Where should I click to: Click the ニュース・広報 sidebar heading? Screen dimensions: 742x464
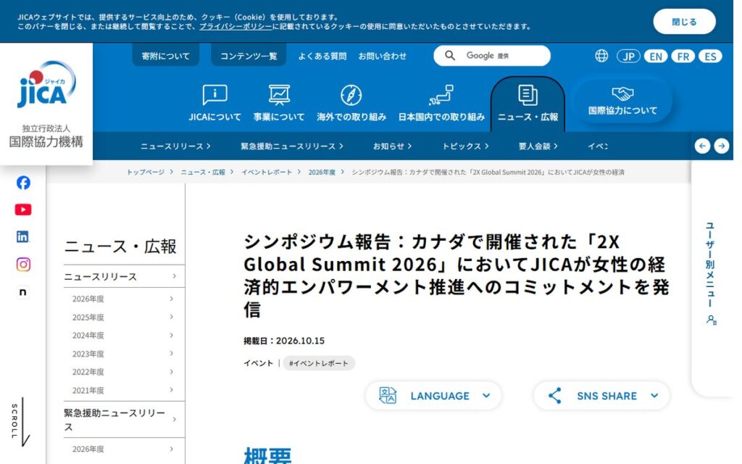[x=120, y=246]
